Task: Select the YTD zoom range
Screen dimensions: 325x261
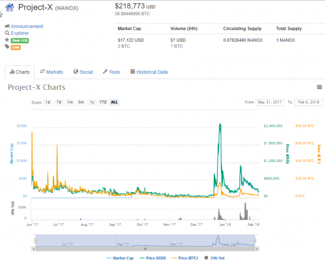Action: pos(103,102)
